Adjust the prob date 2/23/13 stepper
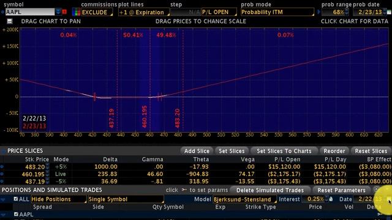This screenshot has height=220, width=392. click(385, 12)
